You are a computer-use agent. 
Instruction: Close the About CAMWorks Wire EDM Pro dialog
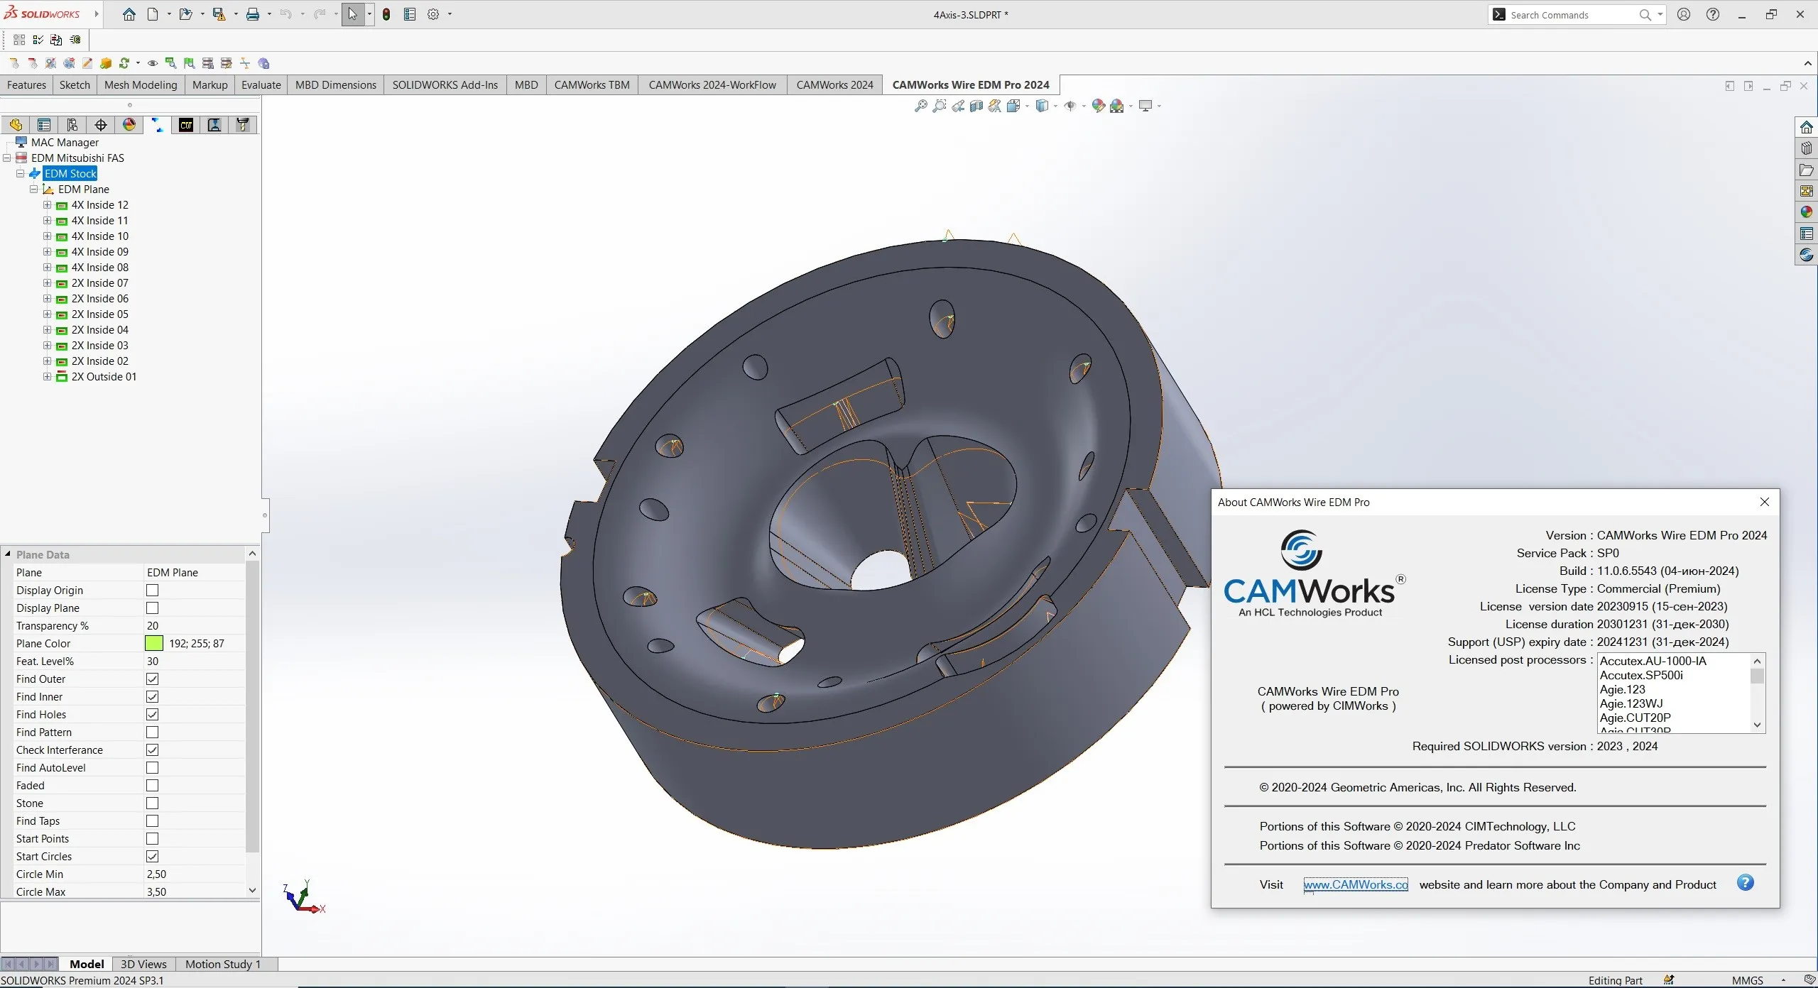1765,502
